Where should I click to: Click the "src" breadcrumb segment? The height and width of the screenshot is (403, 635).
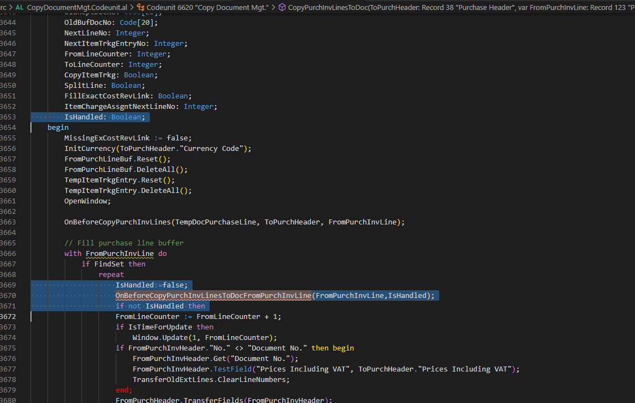click(x=3, y=6)
